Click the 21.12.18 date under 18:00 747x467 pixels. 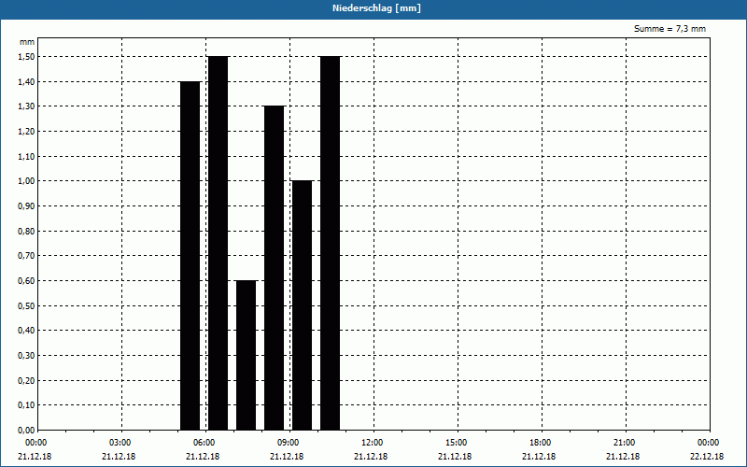tap(539, 457)
